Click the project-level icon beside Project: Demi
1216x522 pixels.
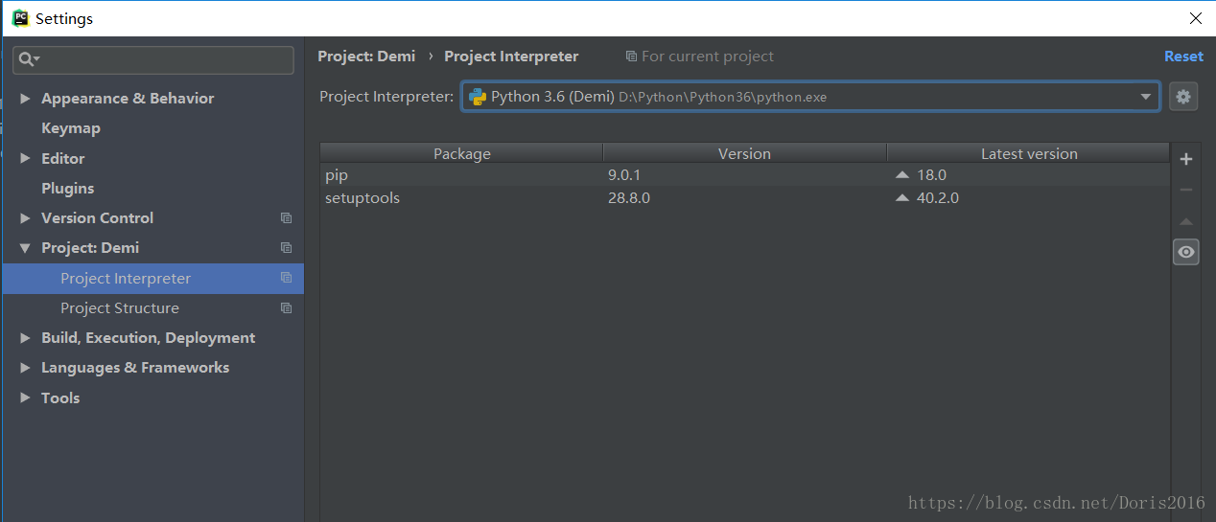[x=286, y=248]
